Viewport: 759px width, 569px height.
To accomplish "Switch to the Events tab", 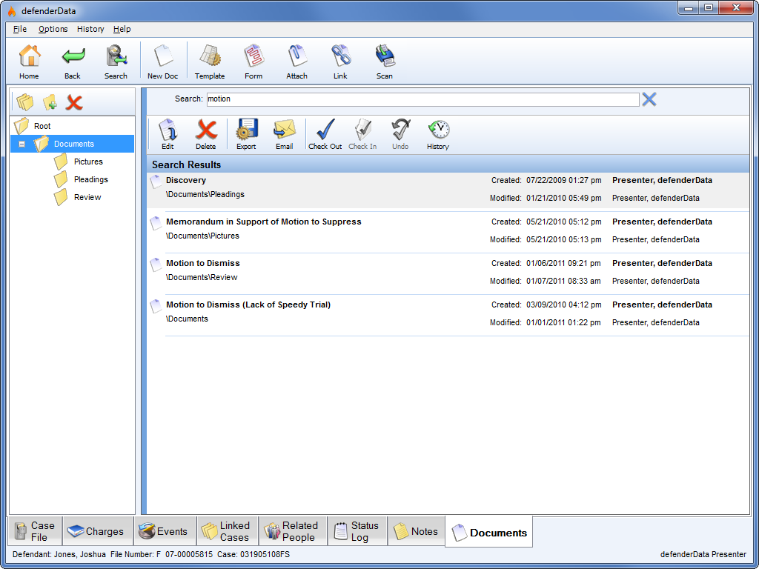I will pyautogui.click(x=165, y=531).
